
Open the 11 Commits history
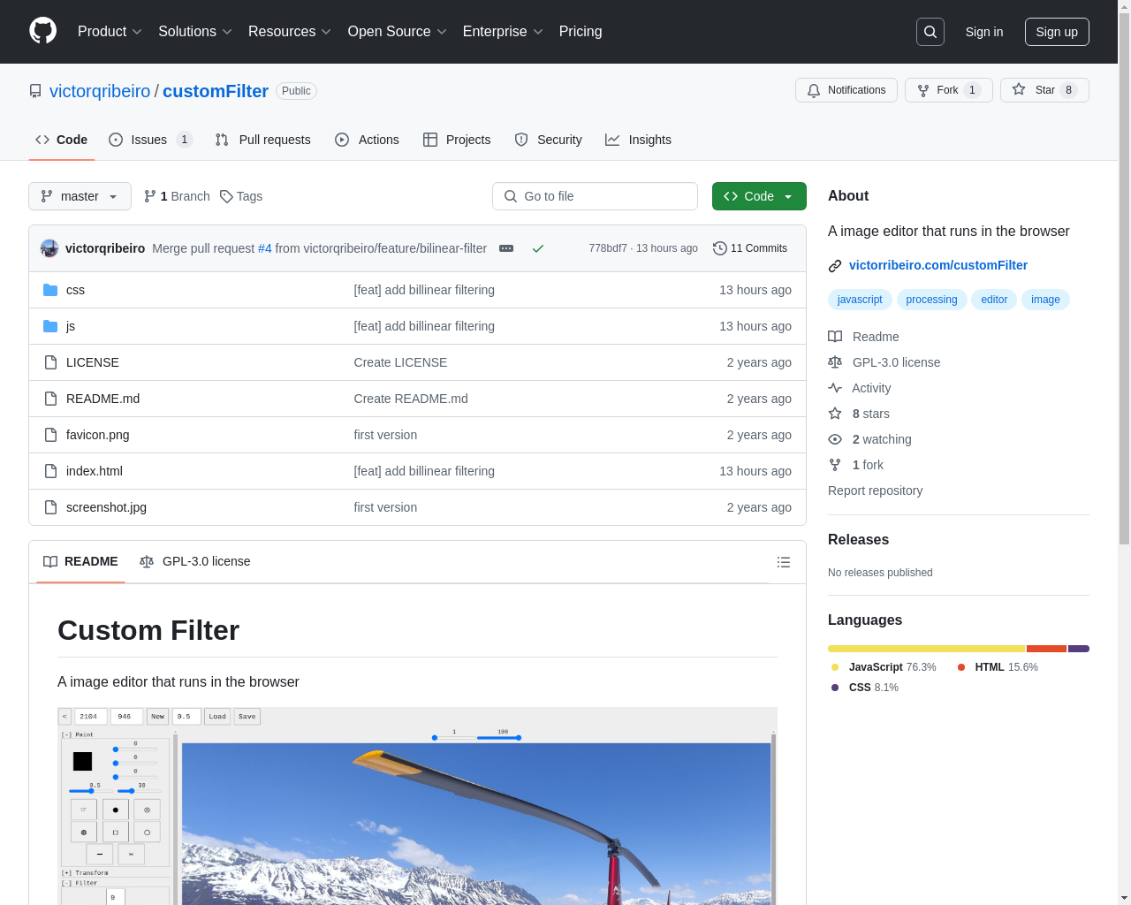[x=750, y=248]
